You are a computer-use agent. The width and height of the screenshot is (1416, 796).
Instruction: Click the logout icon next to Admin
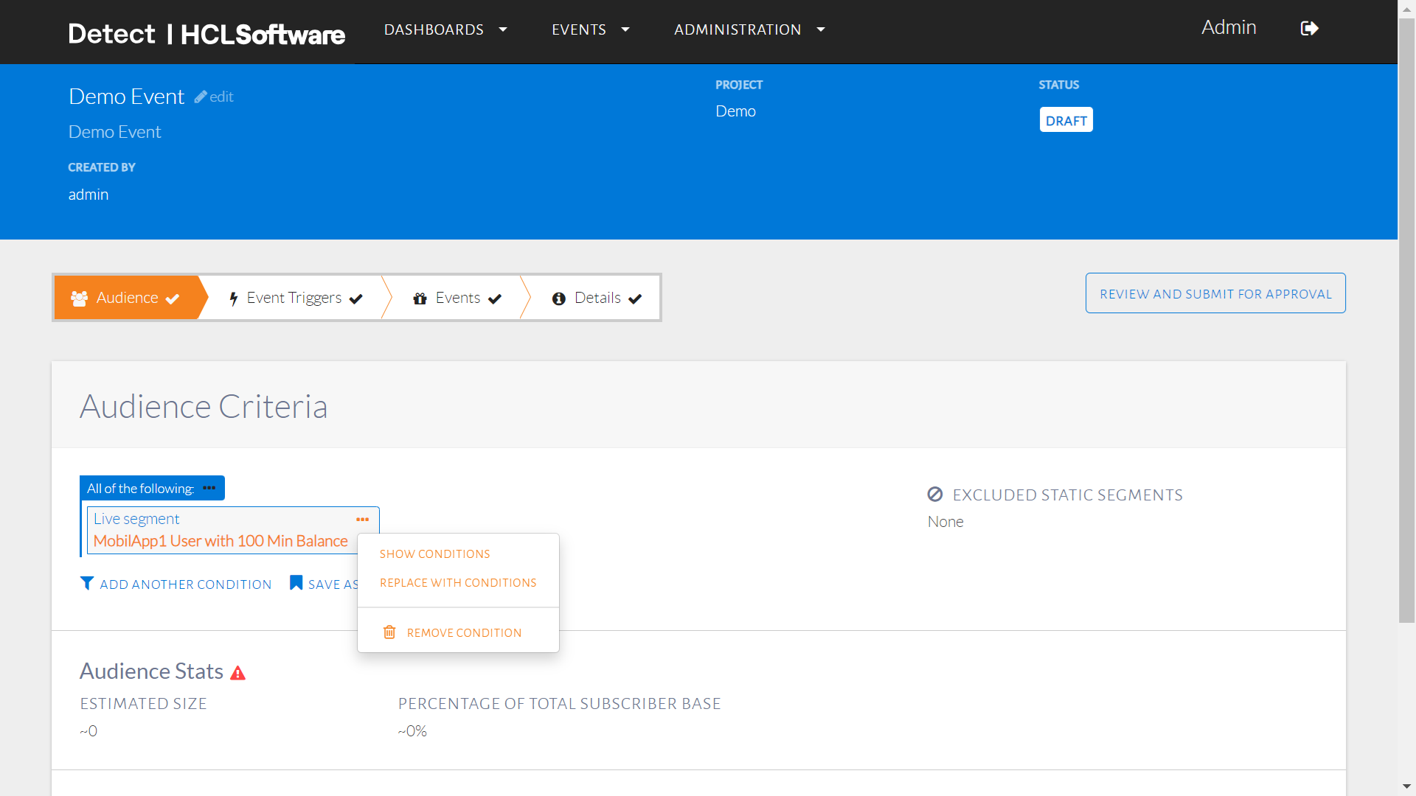[x=1309, y=29]
